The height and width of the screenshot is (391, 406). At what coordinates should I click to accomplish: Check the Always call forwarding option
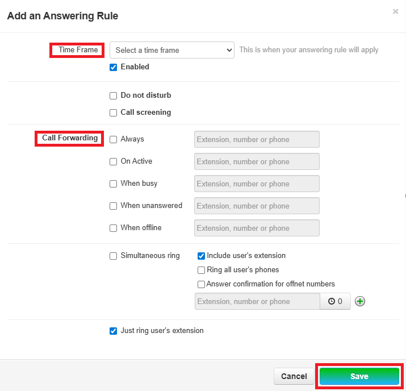[113, 139]
